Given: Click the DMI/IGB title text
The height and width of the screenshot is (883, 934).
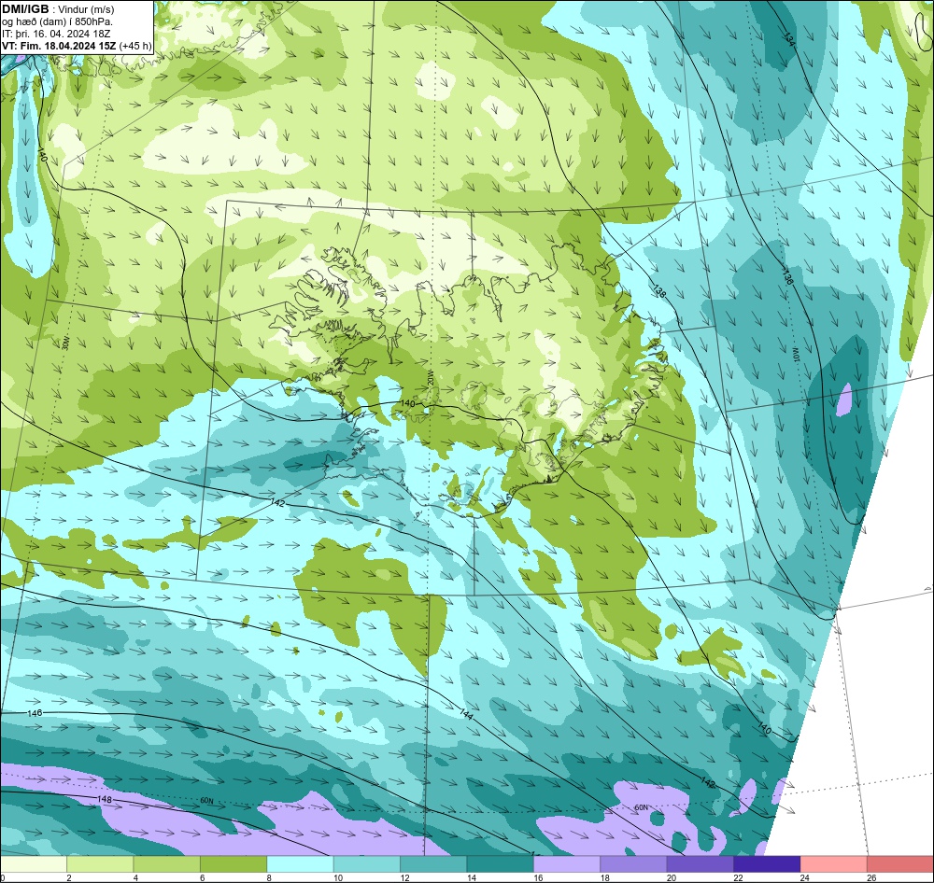Looking at the screenshot, I should tap(25, 9).
